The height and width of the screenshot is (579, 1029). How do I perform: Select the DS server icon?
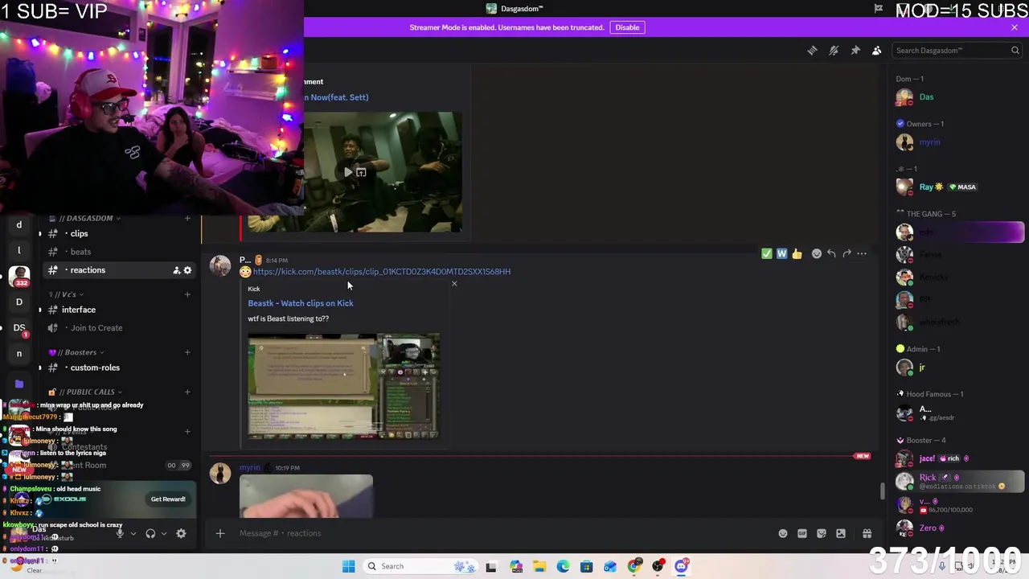tap(19, 328)
